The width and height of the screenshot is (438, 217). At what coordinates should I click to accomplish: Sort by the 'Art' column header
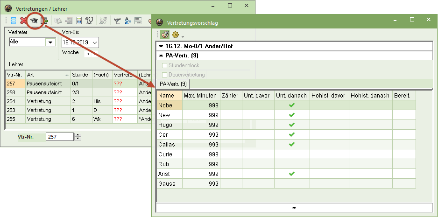[48, 75]
